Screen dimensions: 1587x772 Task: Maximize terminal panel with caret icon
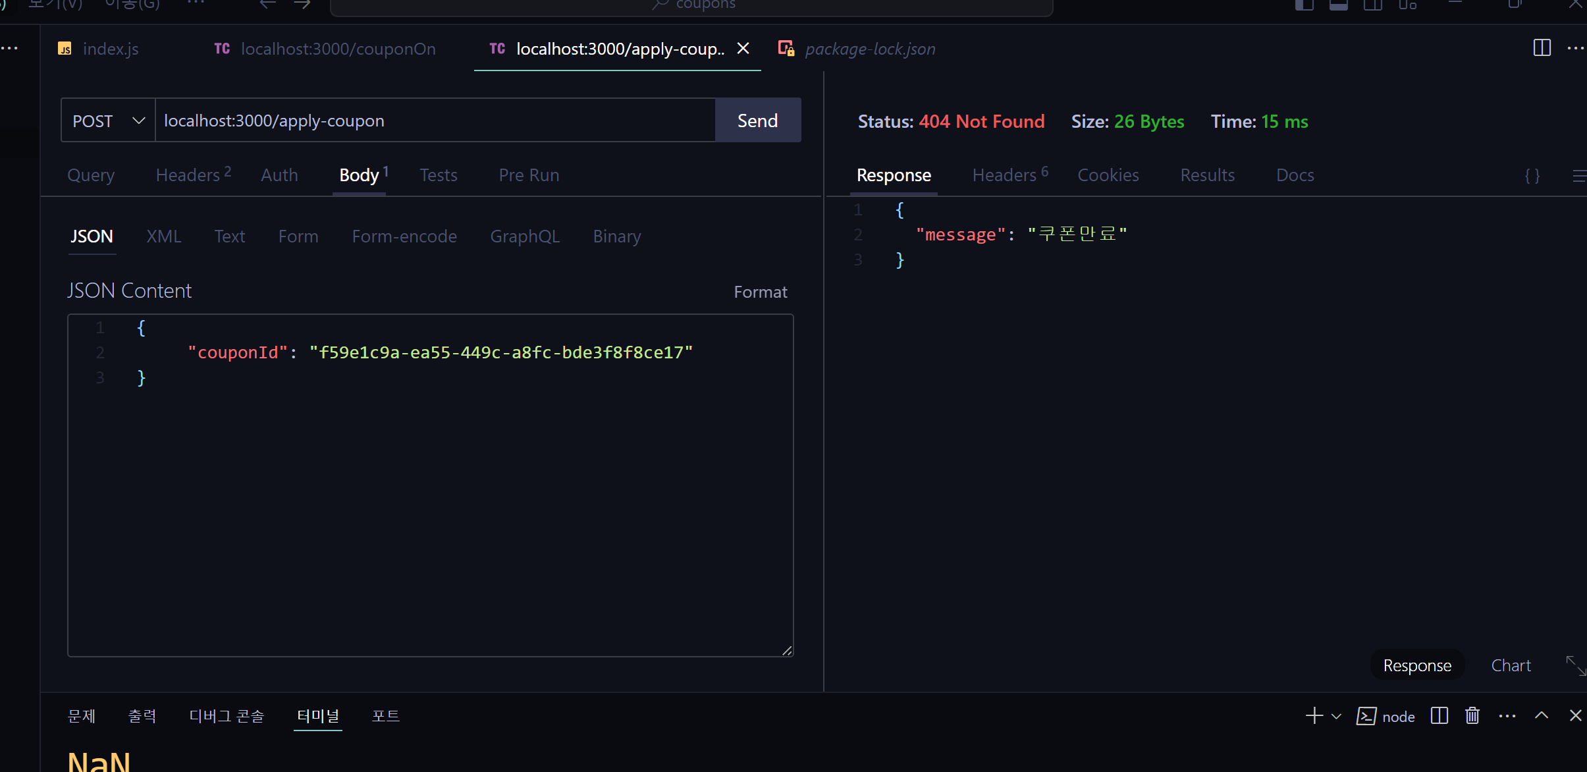click(1542, 716)
